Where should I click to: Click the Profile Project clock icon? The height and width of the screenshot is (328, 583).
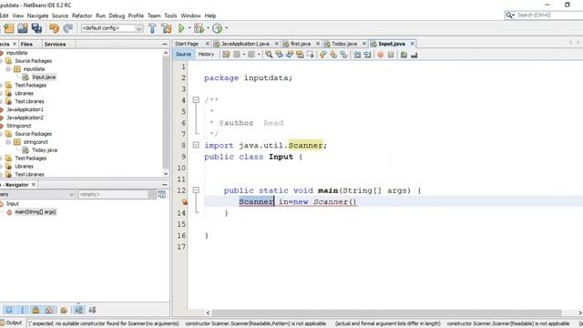pos(218,28)
